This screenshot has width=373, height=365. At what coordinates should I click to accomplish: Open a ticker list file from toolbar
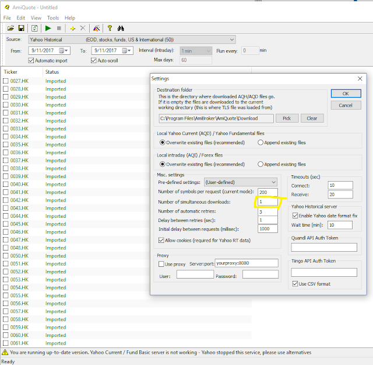[10, 29]
